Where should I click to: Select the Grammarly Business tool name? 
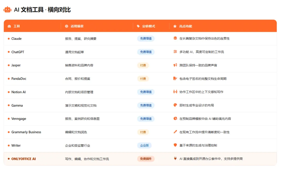tap(26, 132)
